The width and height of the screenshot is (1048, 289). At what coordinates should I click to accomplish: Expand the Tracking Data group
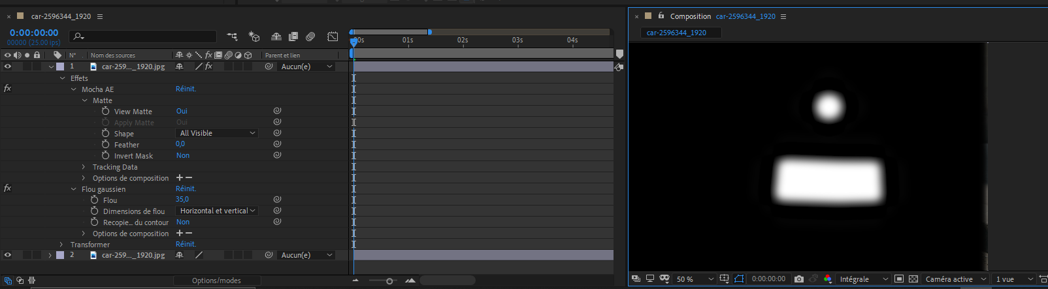point(84,167)
